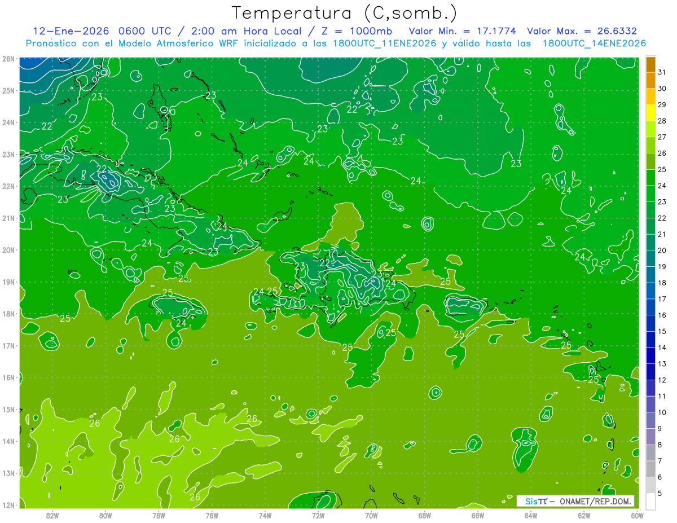Pick the yellow swatch between legend 28 and 29
This screenshot has width=677, height=523.
(x=650, y=113)
